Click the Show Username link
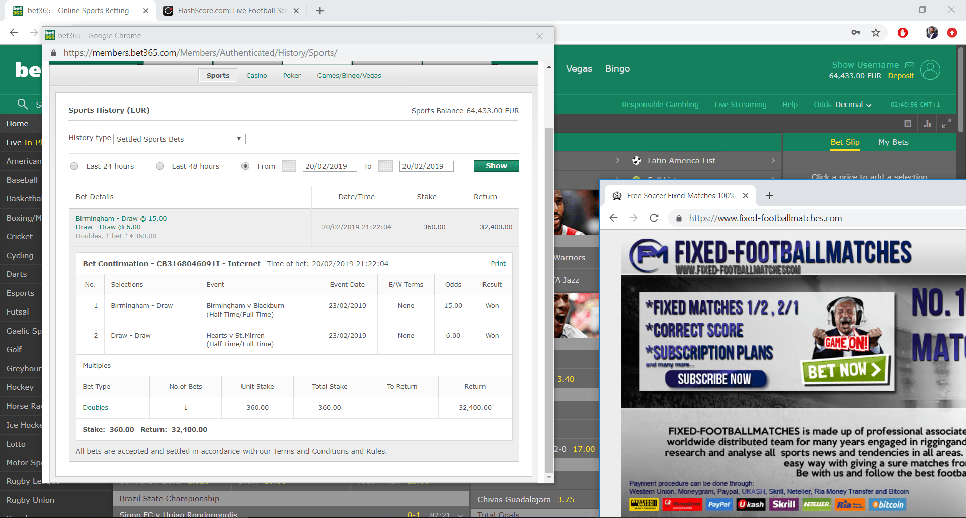Viewport: 966px width, 518px height. pyautogui.click(x=865, y=65)
